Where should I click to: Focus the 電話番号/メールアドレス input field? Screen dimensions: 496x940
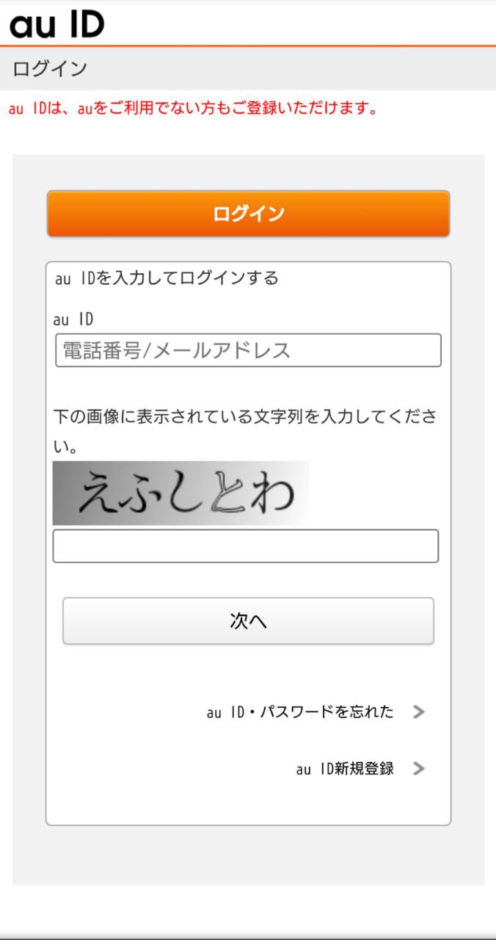click(x=248, y=350)
